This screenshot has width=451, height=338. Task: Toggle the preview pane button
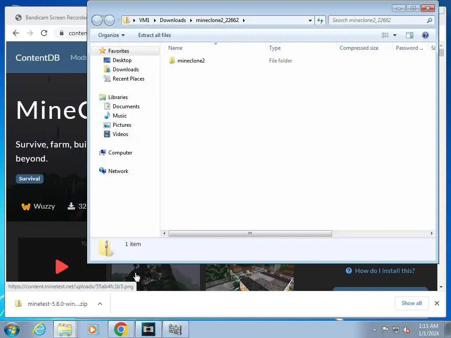click(x=410, y=35)
